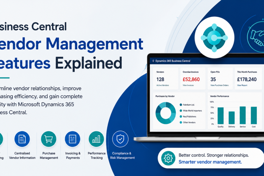Select the Compliance & Risk Management shield icon
Image resolution: width=264 pixels, height=176 pixels.
tap(120, 139)
